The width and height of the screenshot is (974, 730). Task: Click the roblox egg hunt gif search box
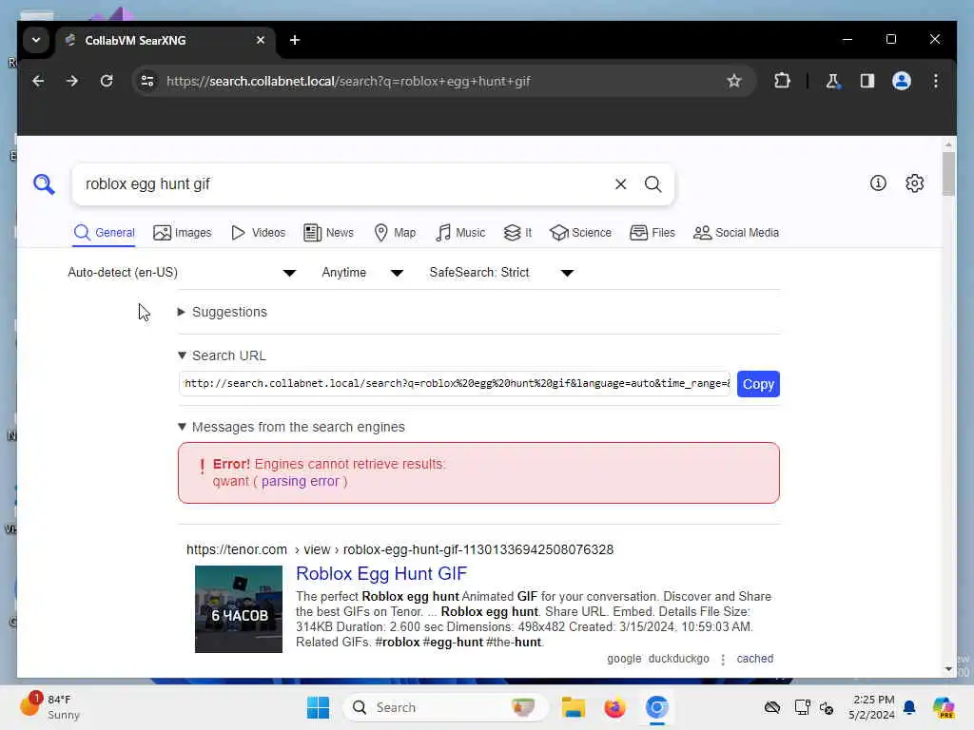pyautogui.click(x=343, y=184)
